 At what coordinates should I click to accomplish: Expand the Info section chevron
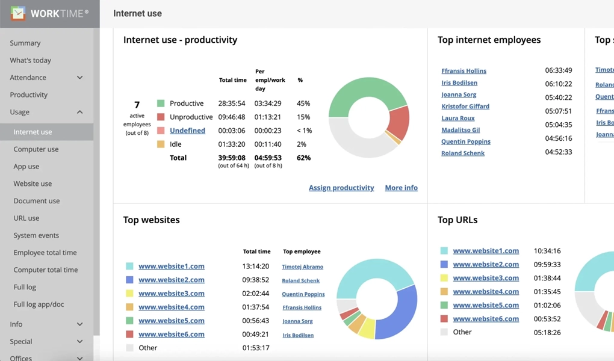[79, 324]
